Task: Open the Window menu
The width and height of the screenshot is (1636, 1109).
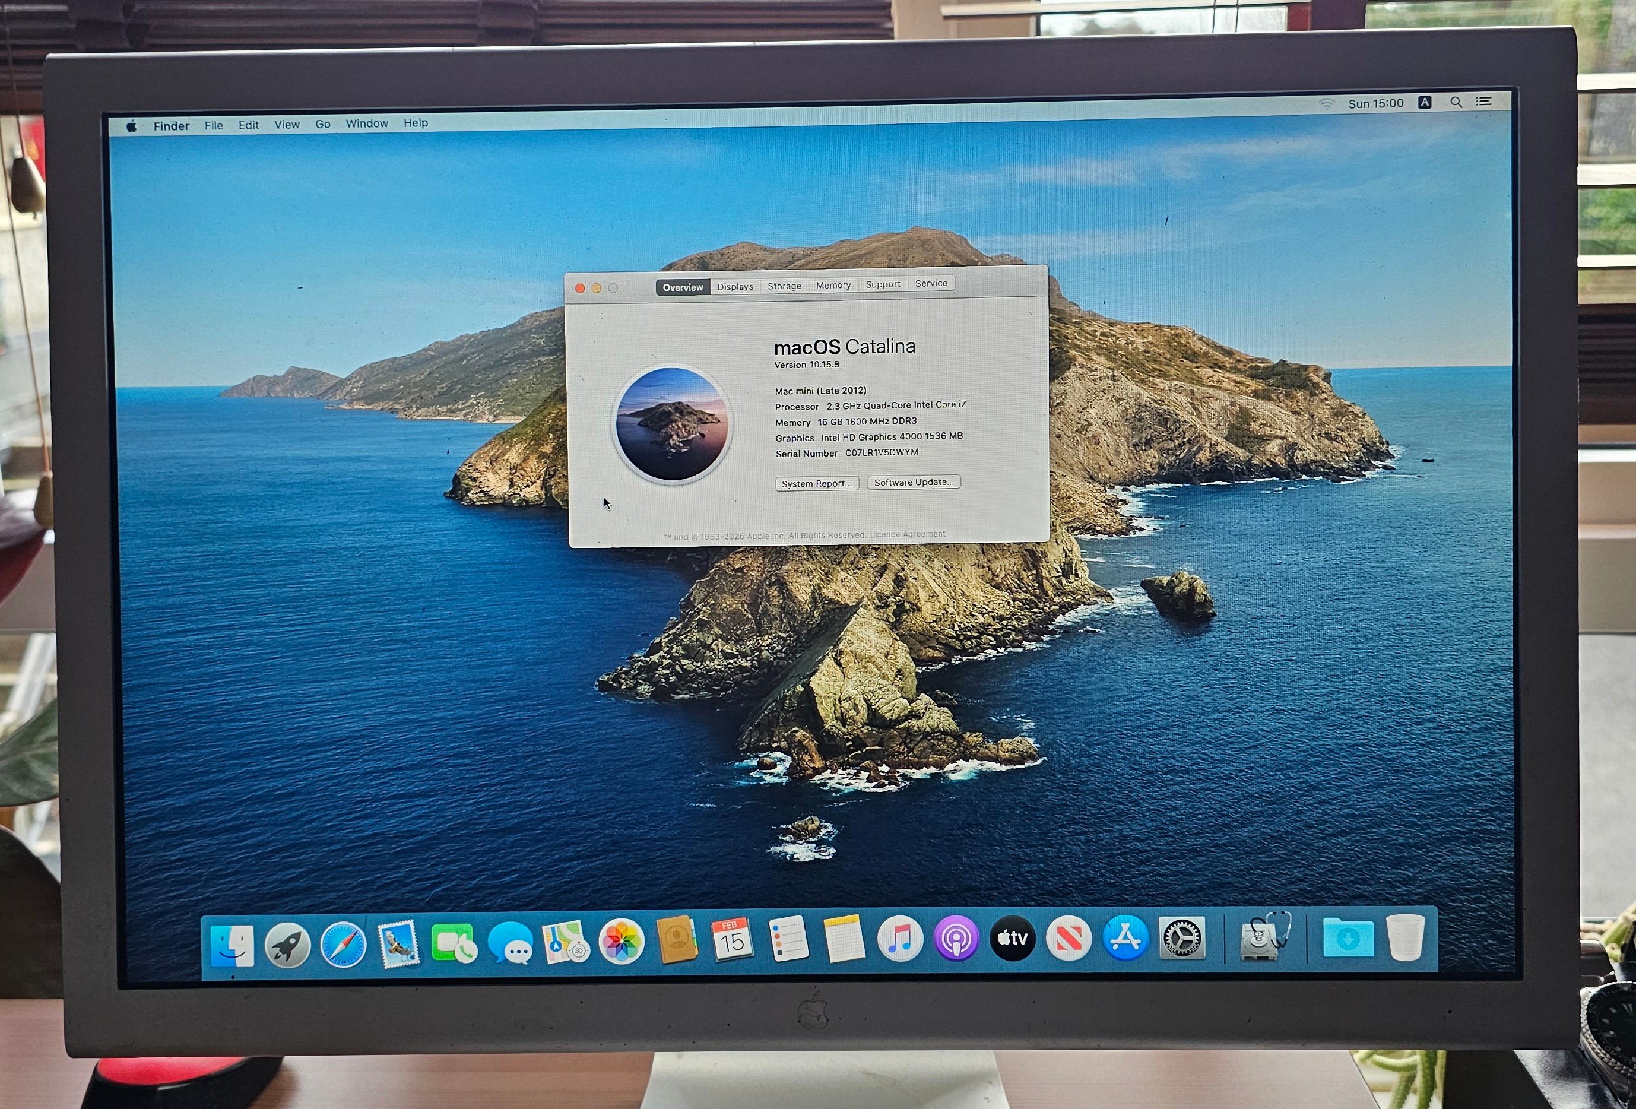Action: (x=366, y=123)
